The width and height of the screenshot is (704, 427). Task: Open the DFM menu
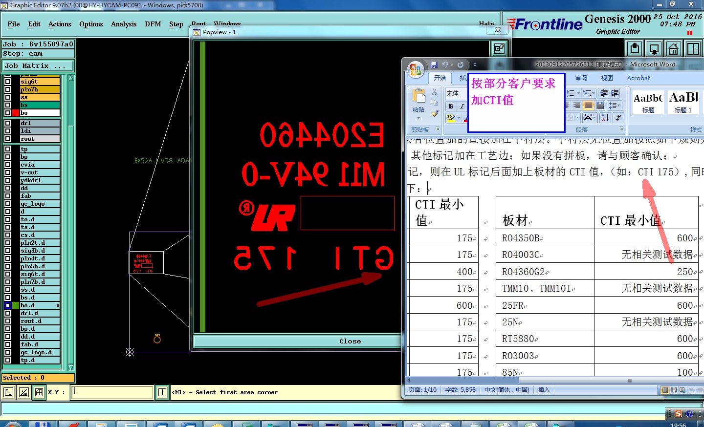tap(153, 24)
